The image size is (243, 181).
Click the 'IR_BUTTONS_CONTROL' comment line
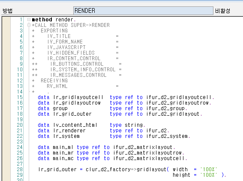click(x=77, y=64)
